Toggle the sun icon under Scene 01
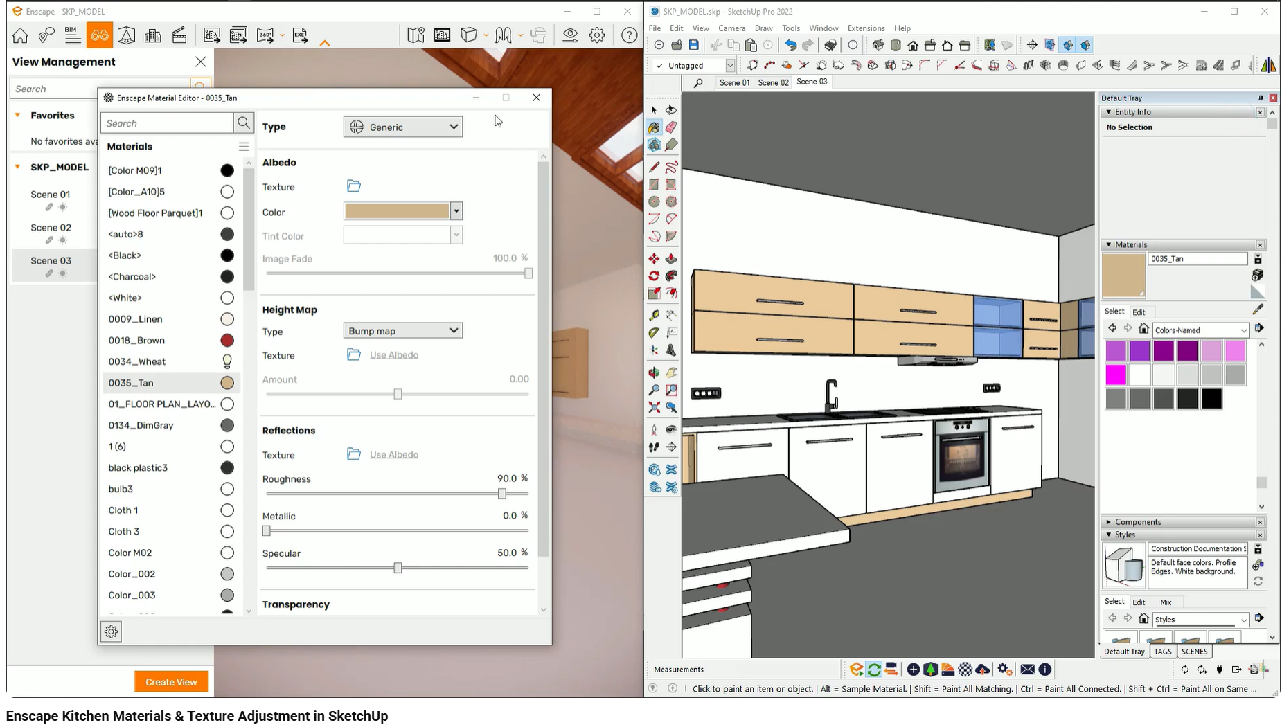Screen dimensions: 1282x727 61,206
